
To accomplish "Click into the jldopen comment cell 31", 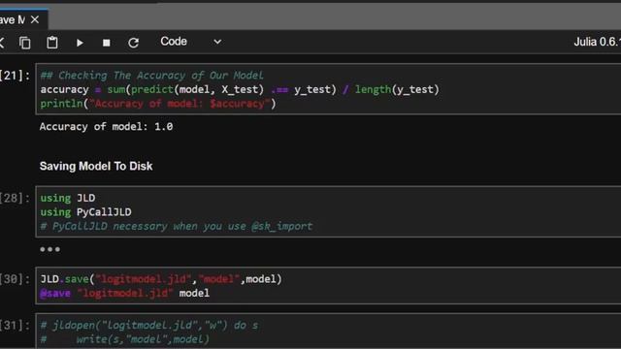I will coord(328,332).
